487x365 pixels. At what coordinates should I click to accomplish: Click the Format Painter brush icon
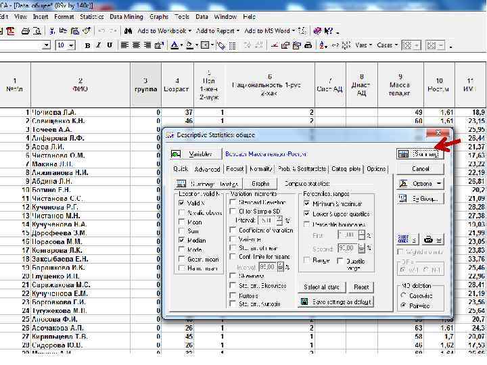87,30
